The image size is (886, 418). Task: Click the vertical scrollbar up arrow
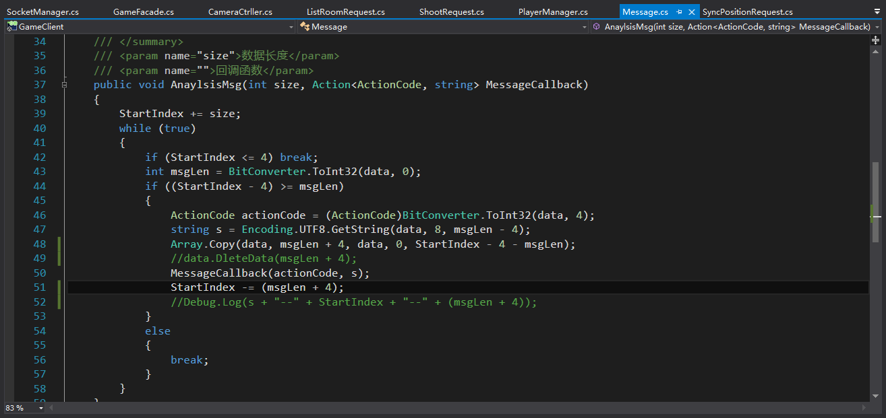(876, 50)
